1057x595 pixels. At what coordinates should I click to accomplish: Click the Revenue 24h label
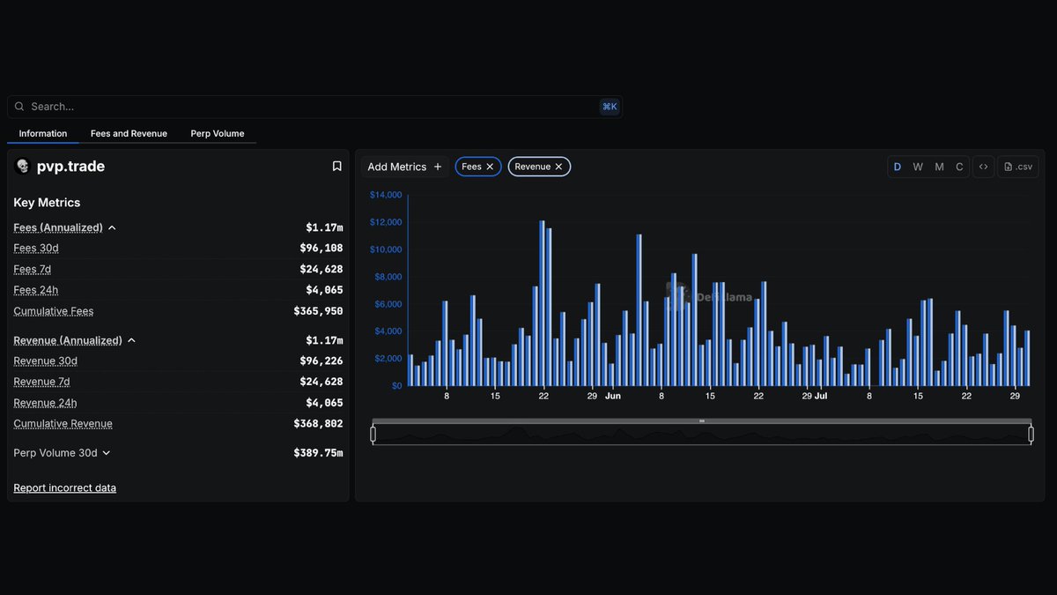45,404
